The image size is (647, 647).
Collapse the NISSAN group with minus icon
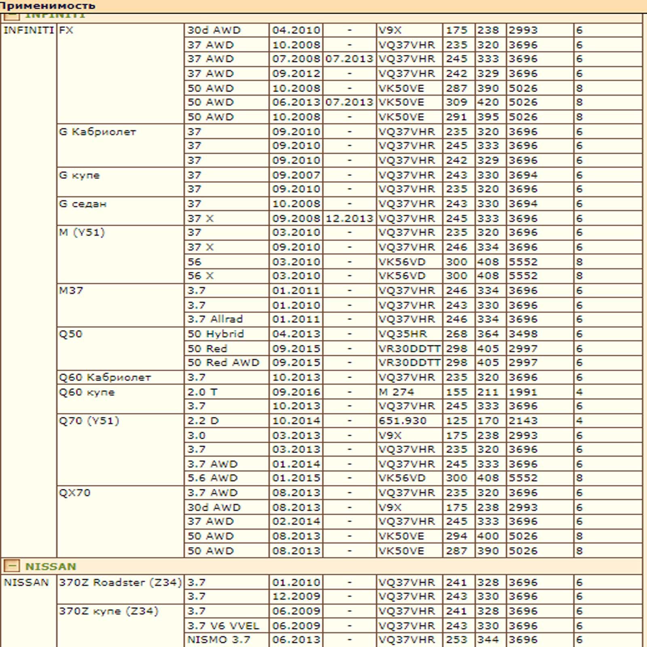11,566
